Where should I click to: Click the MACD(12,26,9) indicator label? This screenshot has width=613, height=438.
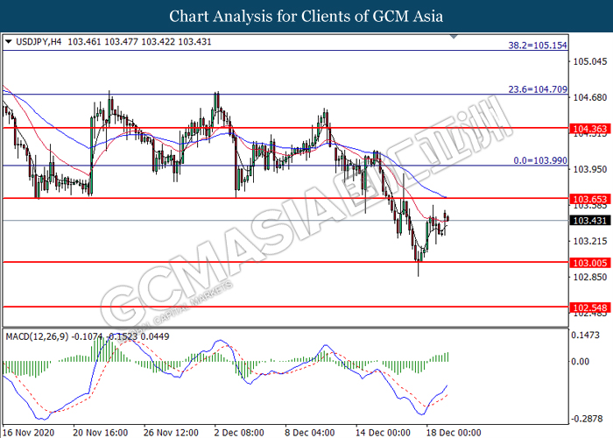pyautogui.click(x=37, y=336)
